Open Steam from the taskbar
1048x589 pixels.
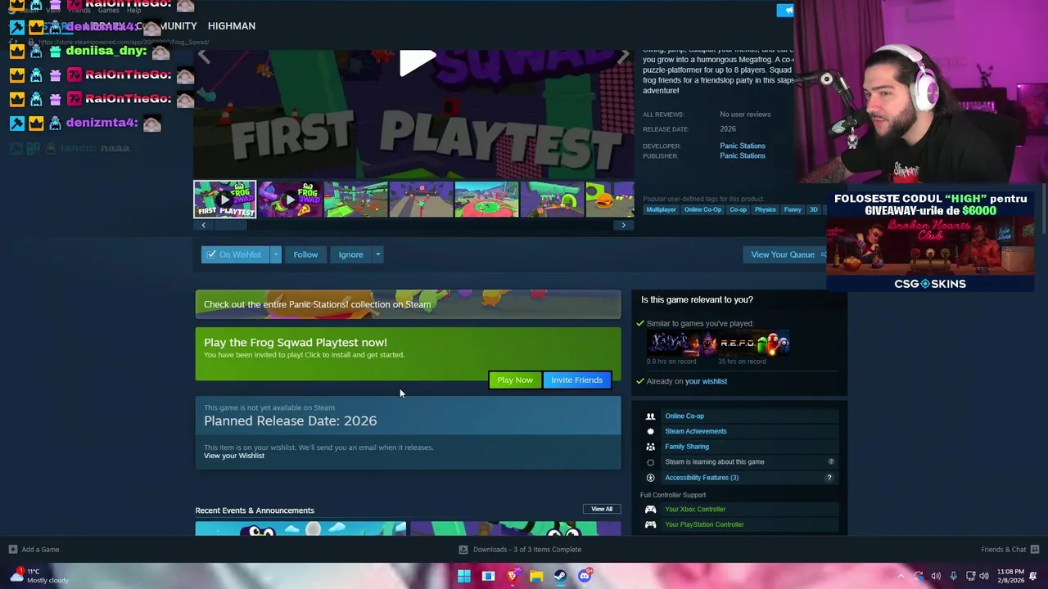point(560,576)
